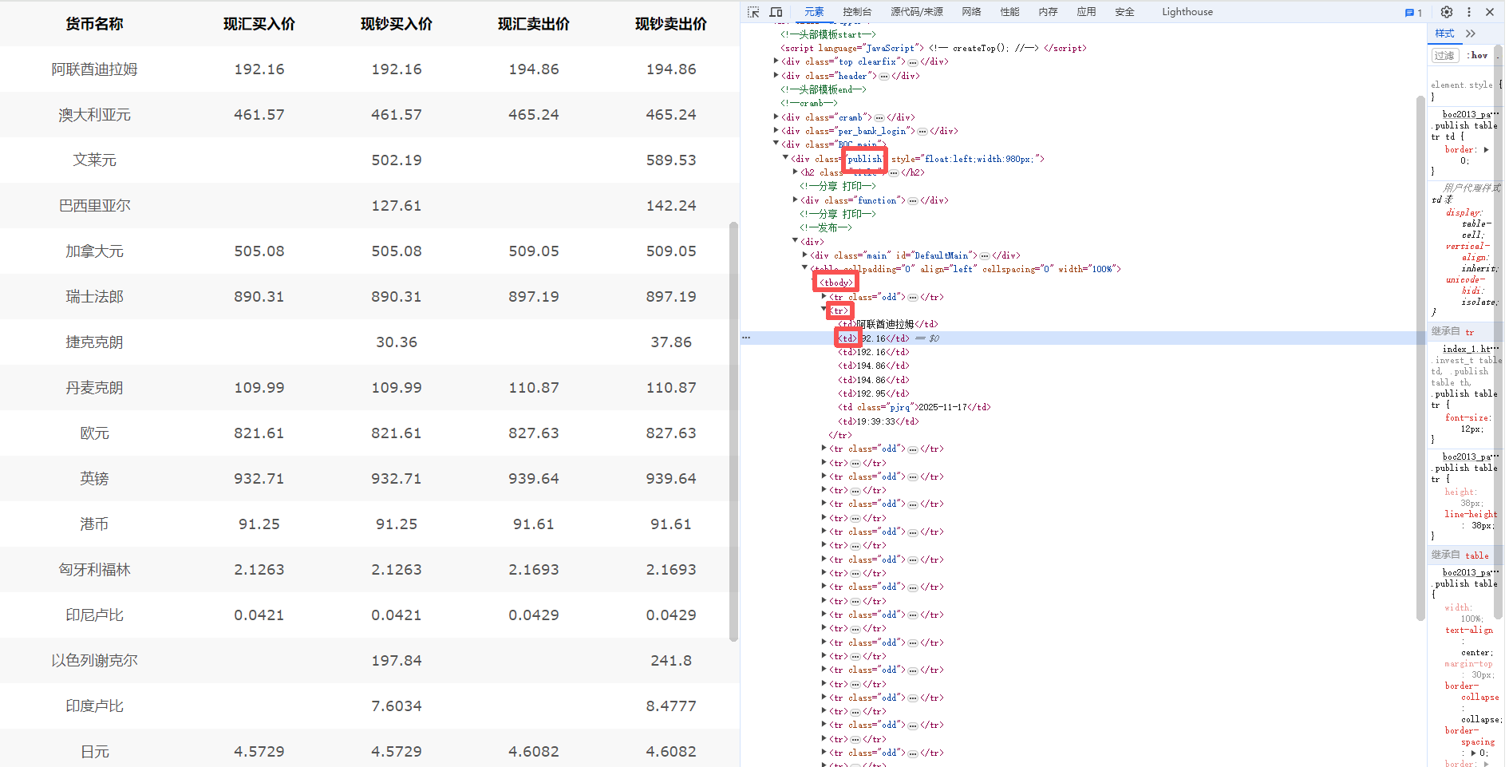Open the 源代码/来源 tab
This screenshot has height=767, width=1509.
point(917,12)
